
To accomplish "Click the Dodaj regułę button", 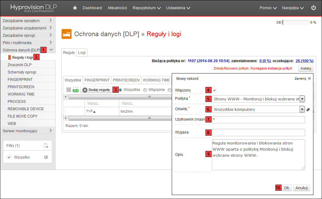I will (96, 90).
